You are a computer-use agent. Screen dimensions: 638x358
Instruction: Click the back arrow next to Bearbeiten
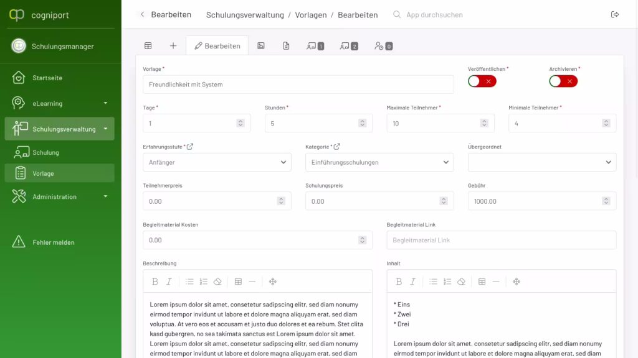click(142, 14)
